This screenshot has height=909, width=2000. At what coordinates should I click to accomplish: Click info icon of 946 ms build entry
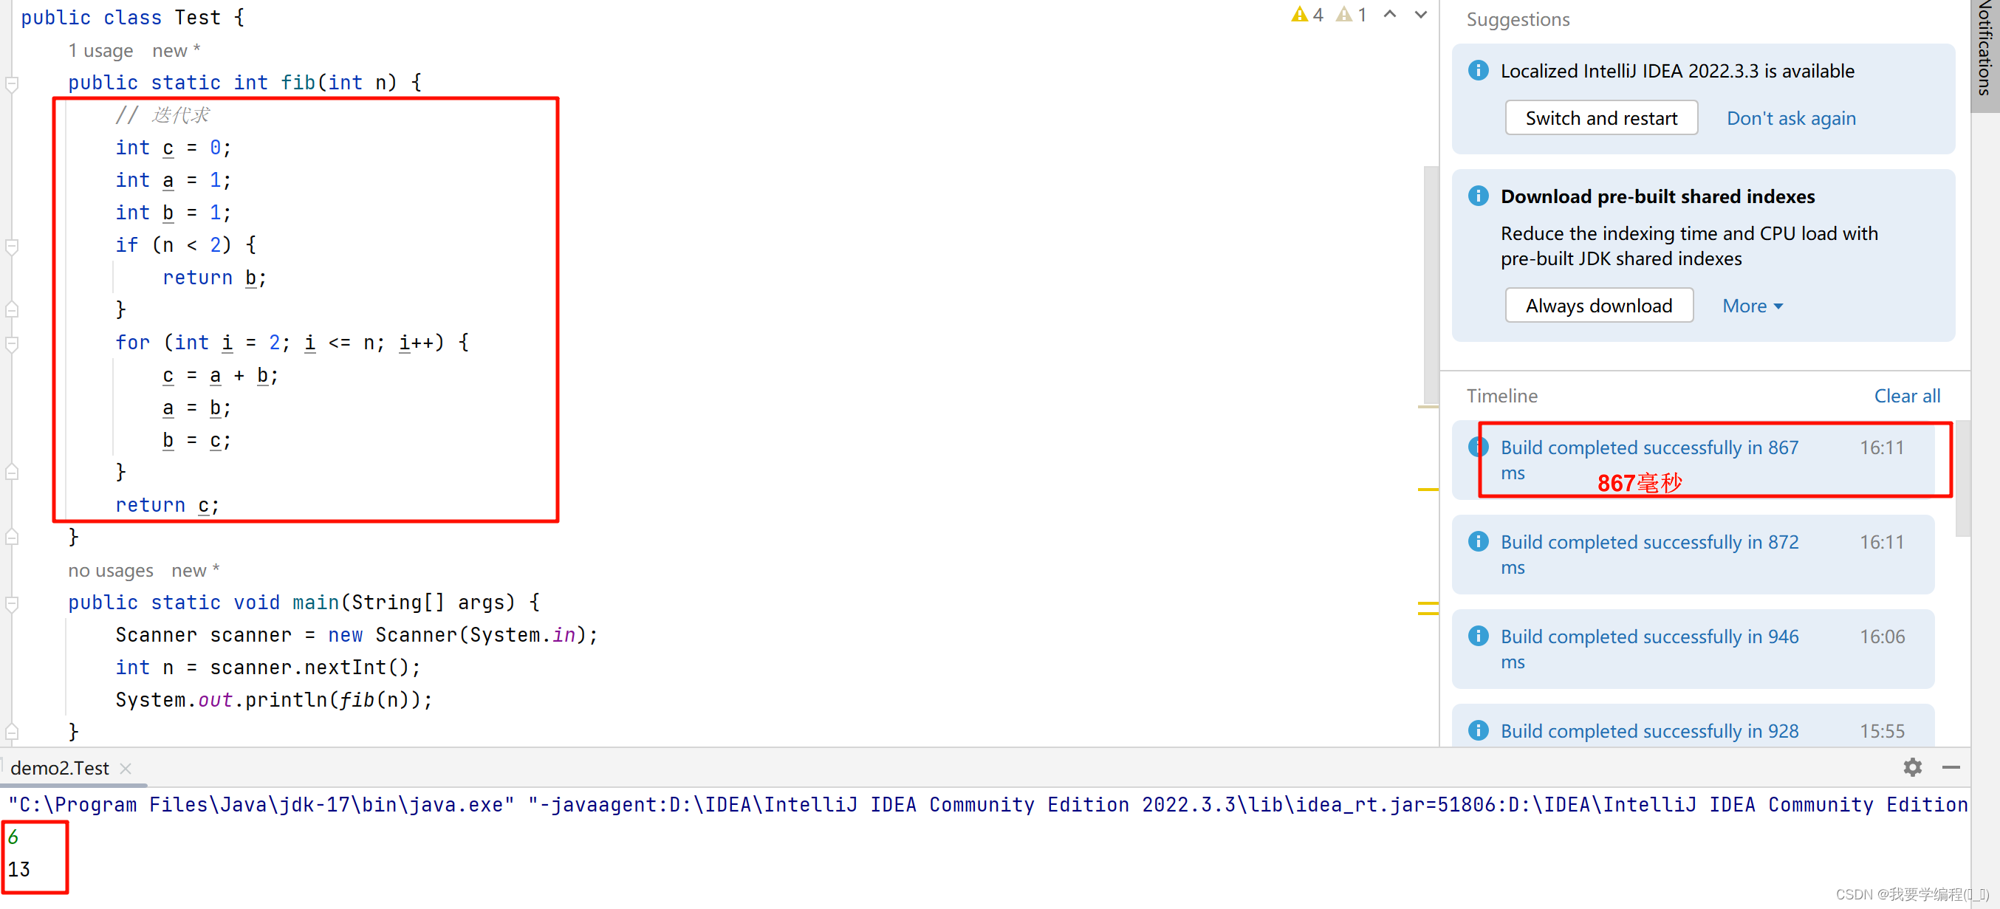point(1479,636)
